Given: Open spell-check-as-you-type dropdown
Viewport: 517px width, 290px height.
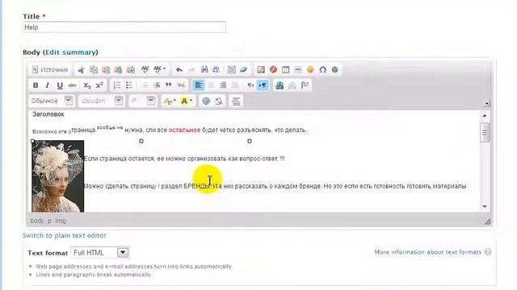Looking at the screenshot, I should (x=160, y=69).
